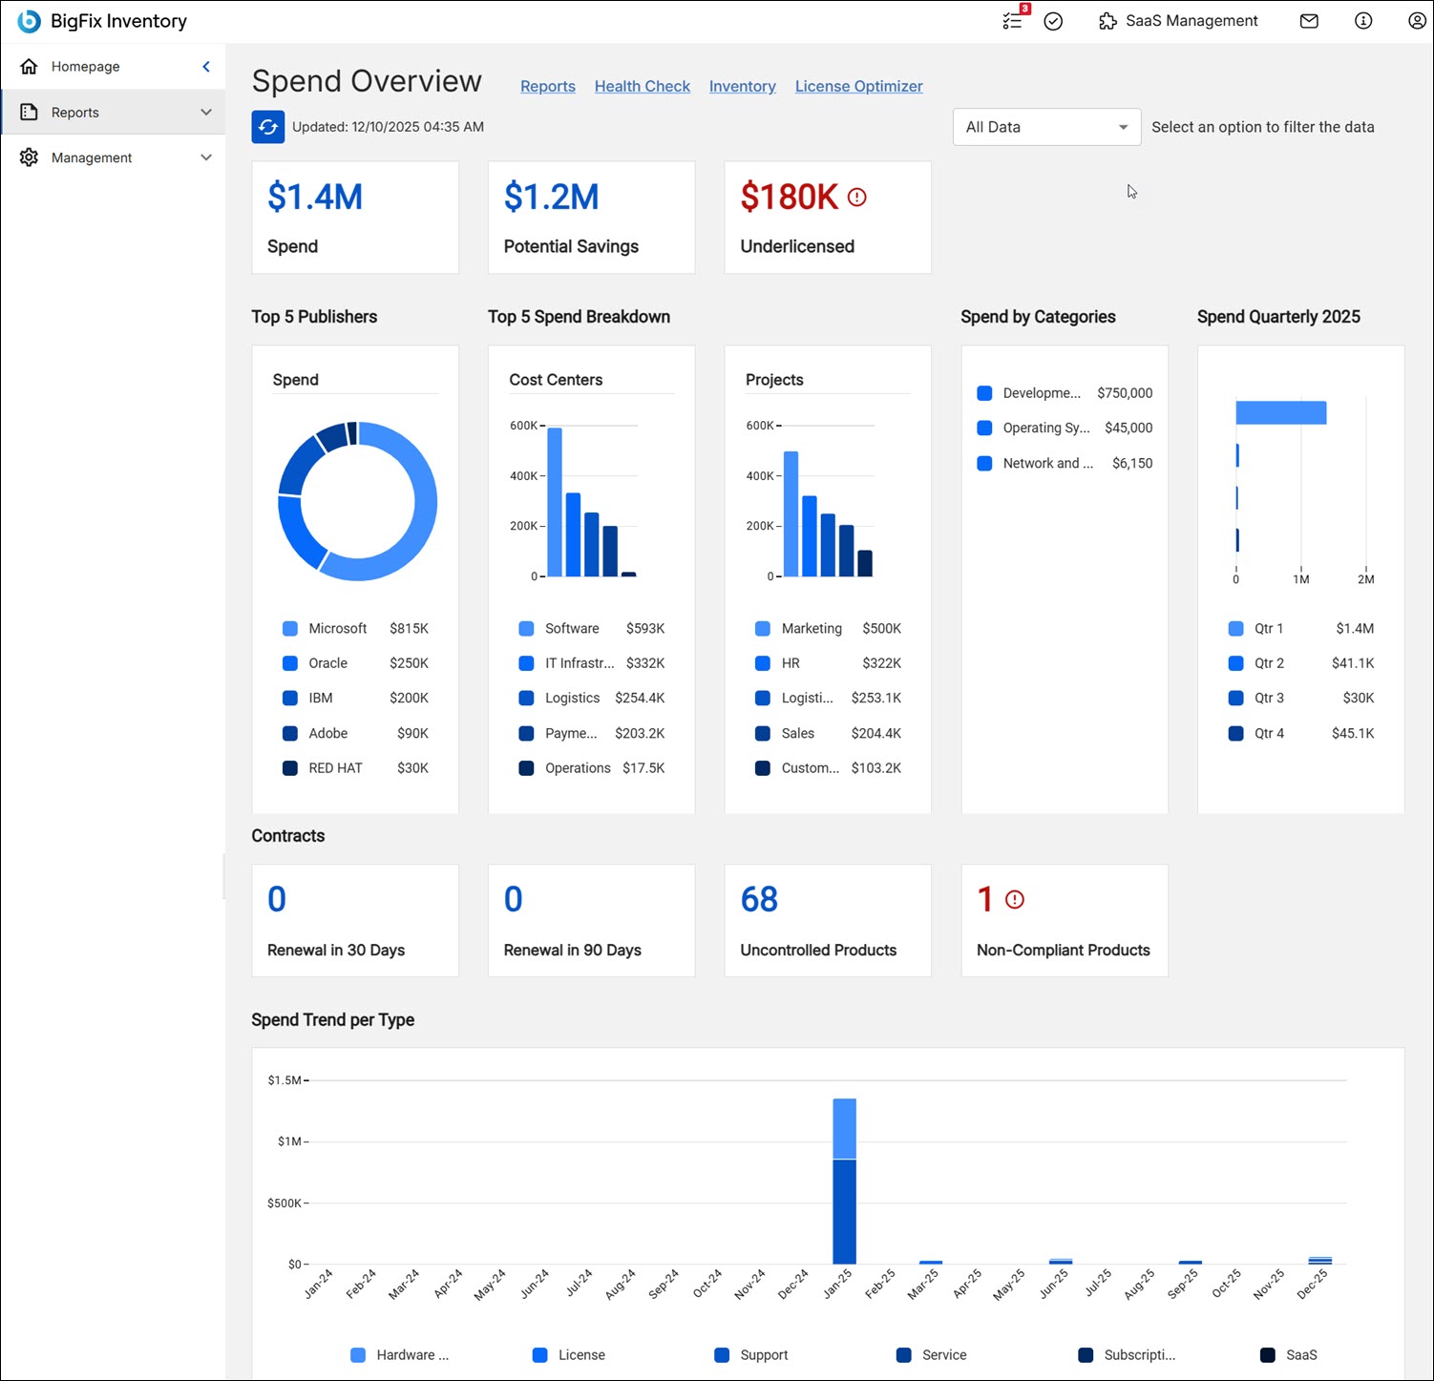The width and height of the screenshot is (1434, 1381).
Task: Click the Microsoft legend color swatch
Action: [x=290, y=628]
